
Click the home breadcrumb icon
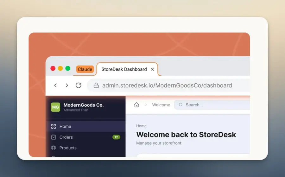pyautogui.click(x=136, y=105)
